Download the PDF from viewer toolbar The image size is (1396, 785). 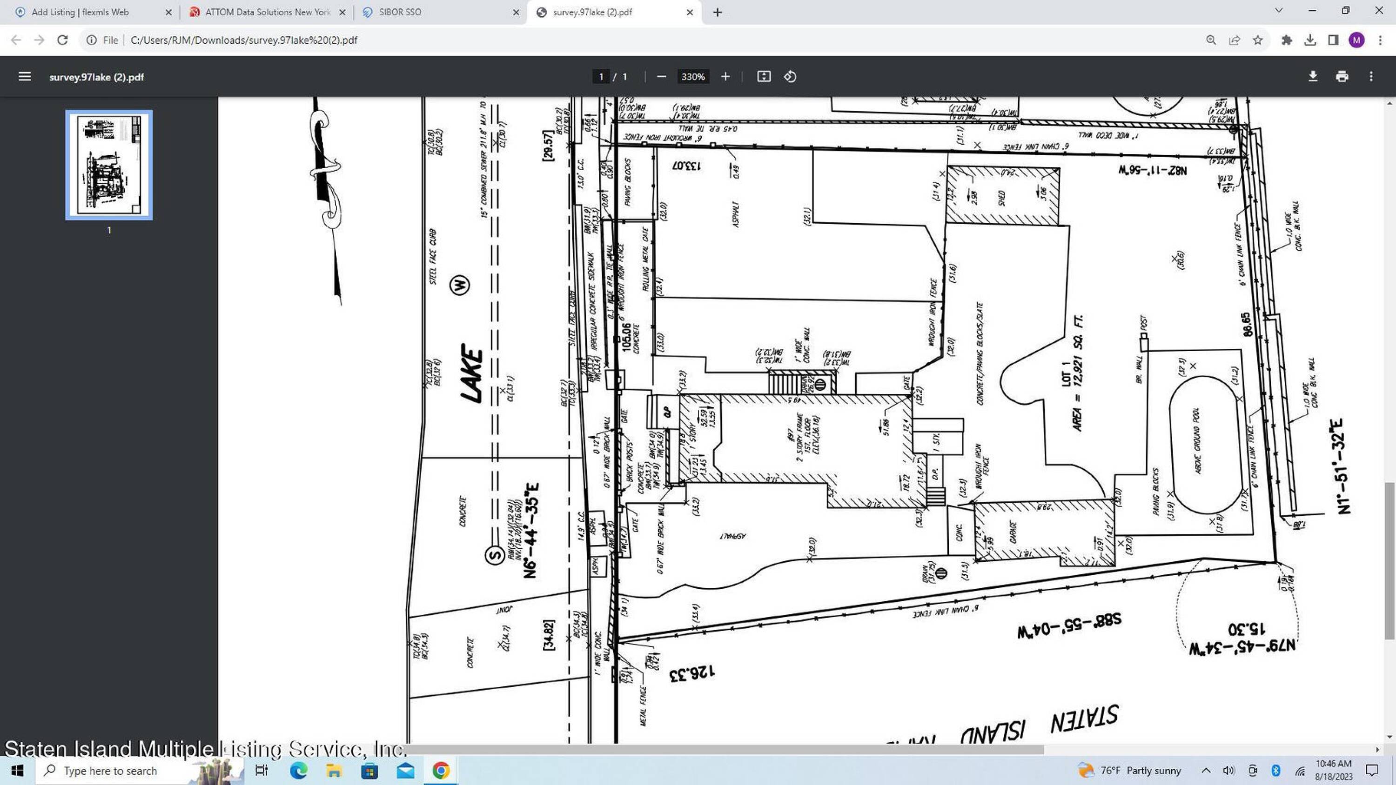(1313, 76)
